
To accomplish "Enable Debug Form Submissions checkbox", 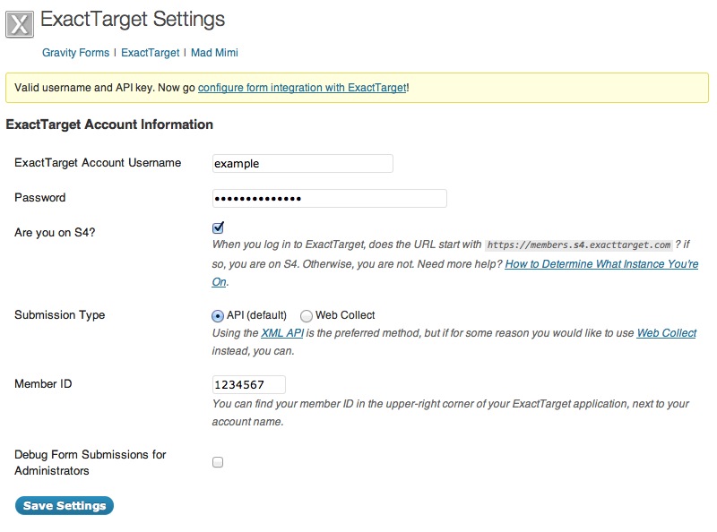I will tap(218, 462).
